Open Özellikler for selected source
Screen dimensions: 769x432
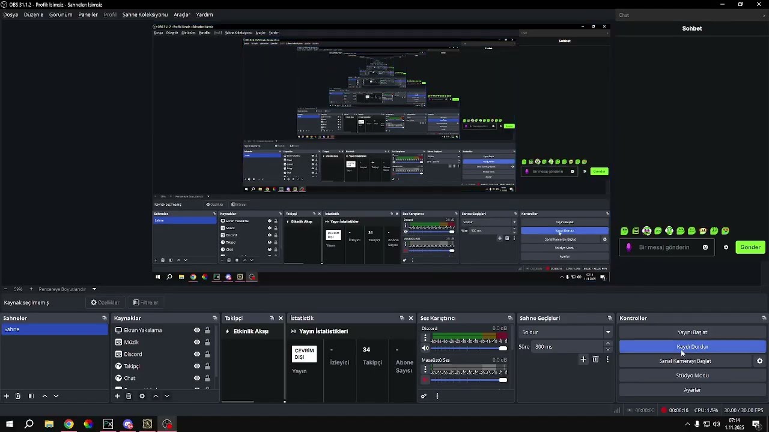pyautogui.click(x=105, y=302)
